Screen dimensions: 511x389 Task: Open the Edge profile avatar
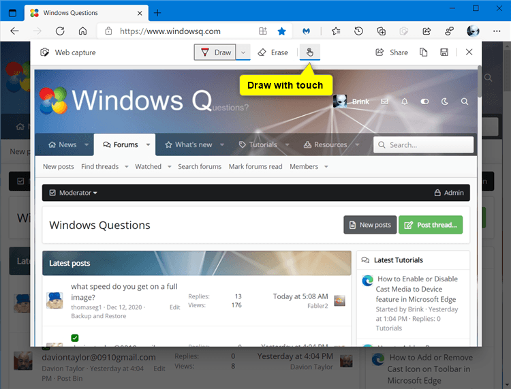473,31
